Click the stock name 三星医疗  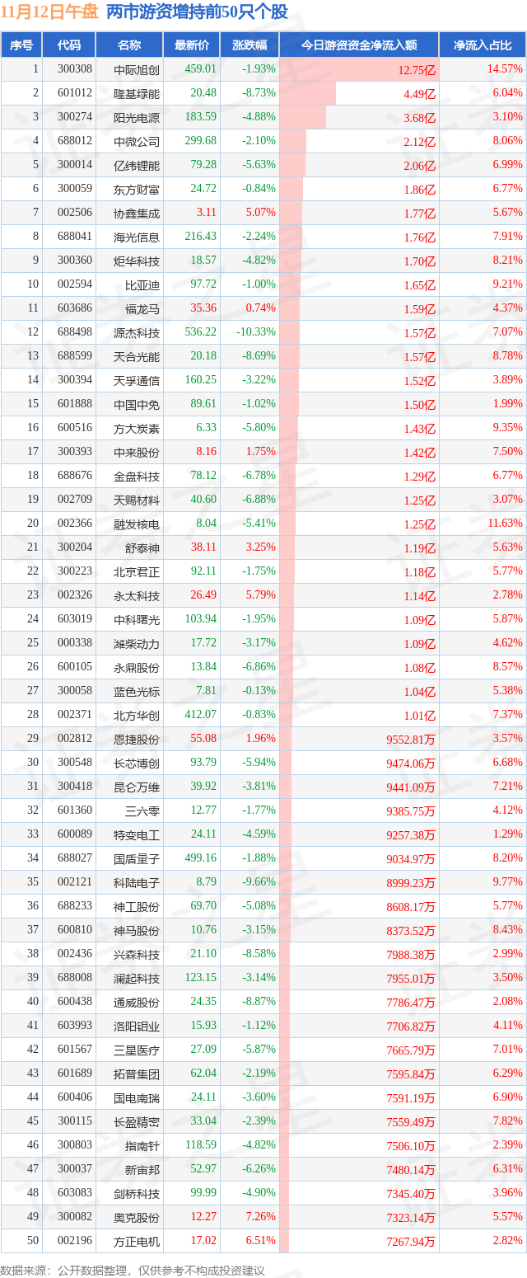(137, 1050)
